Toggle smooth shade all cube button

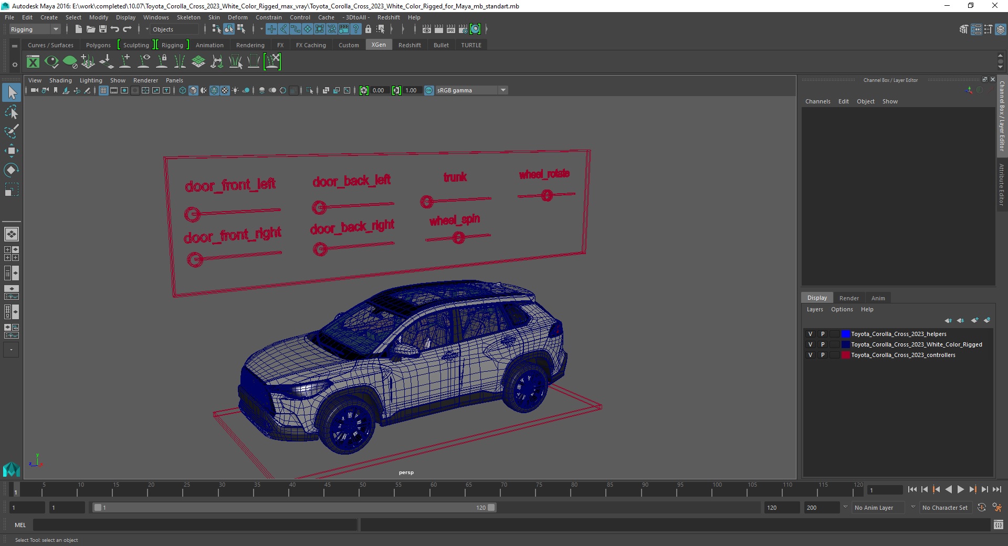coord(193,90)
